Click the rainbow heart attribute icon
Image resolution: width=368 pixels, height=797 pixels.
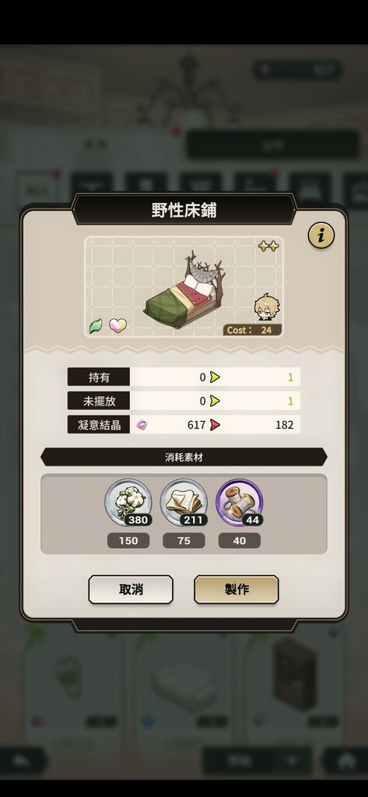117,326
